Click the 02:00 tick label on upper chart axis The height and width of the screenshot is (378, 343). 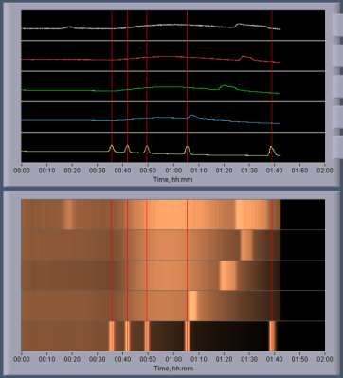pyautogui.click(x=325, y=171)
